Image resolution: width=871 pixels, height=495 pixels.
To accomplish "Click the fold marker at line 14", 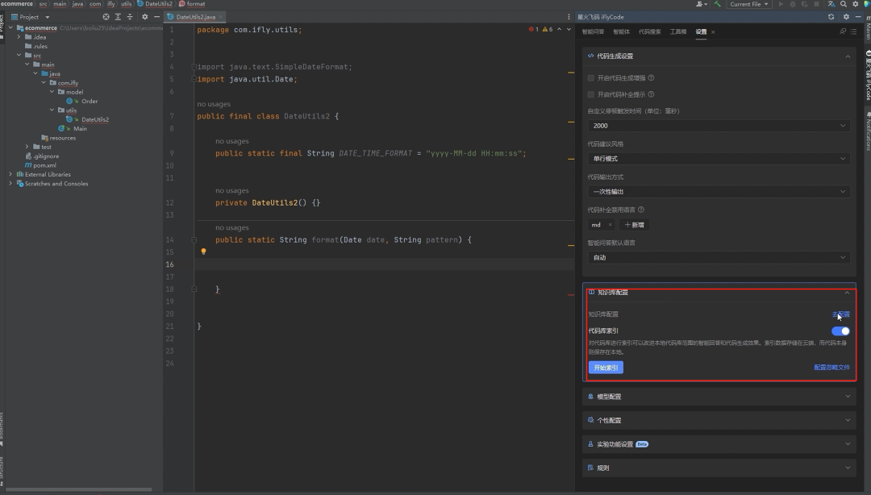I will tap(194, 240).
